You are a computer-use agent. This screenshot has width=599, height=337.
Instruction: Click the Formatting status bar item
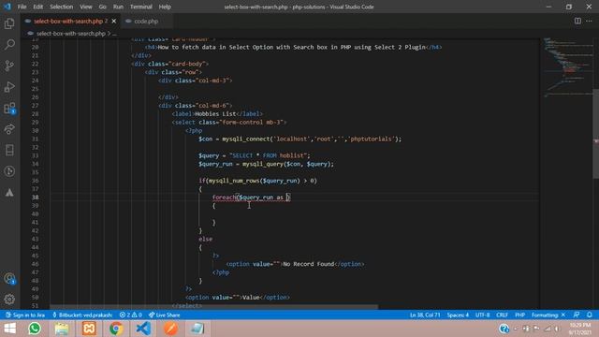click(x=548, y=315)
